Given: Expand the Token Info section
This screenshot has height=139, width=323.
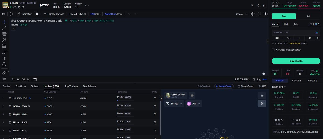Looking at the screenshot, I should click(x=279, y=87).
